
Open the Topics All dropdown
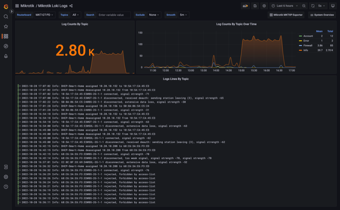click(x=76, y=15)
